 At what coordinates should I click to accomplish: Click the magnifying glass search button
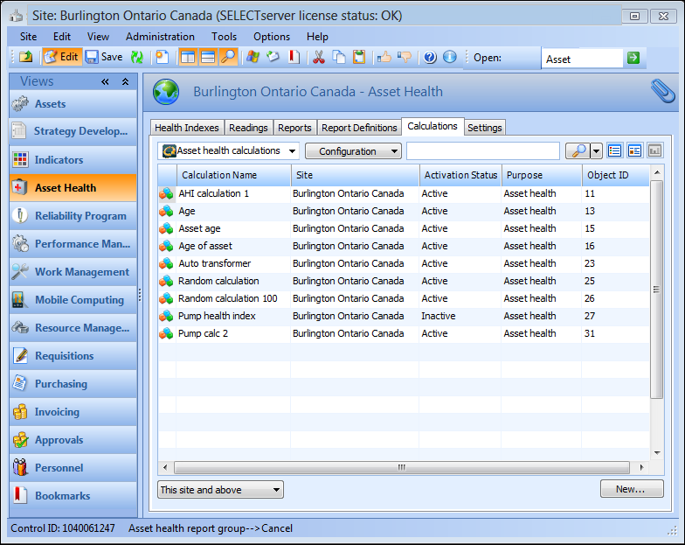click(577, 150)
